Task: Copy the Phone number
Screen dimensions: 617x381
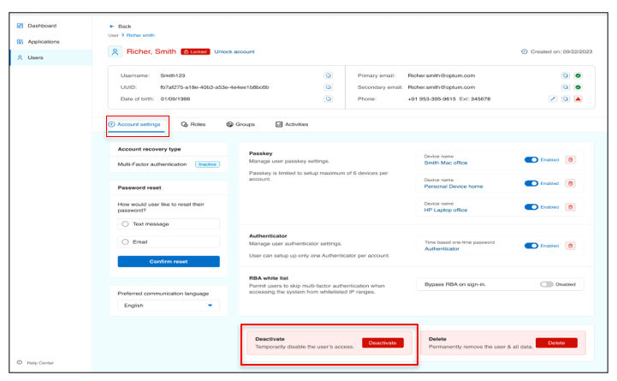Action: click(x=566, y=98)
